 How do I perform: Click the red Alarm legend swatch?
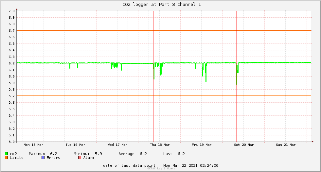(x=80, y=158)
